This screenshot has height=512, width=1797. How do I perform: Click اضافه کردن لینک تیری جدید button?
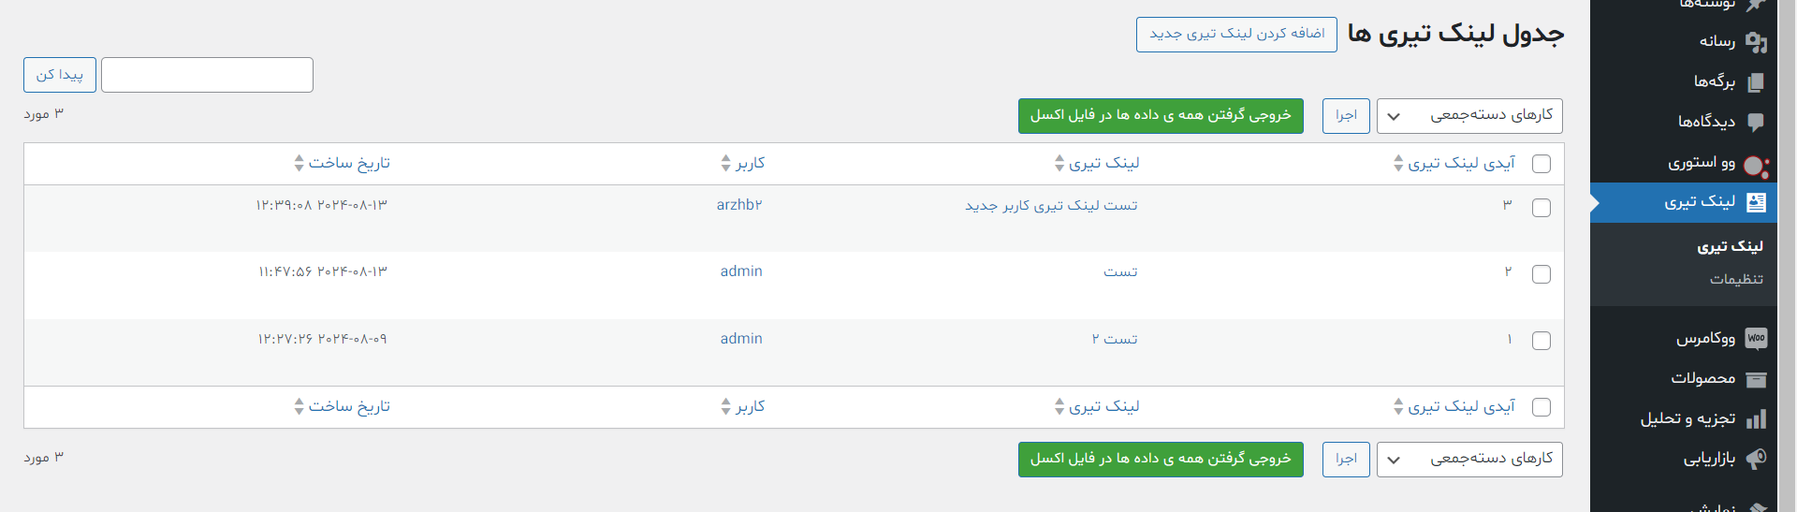click(1236, 35)
